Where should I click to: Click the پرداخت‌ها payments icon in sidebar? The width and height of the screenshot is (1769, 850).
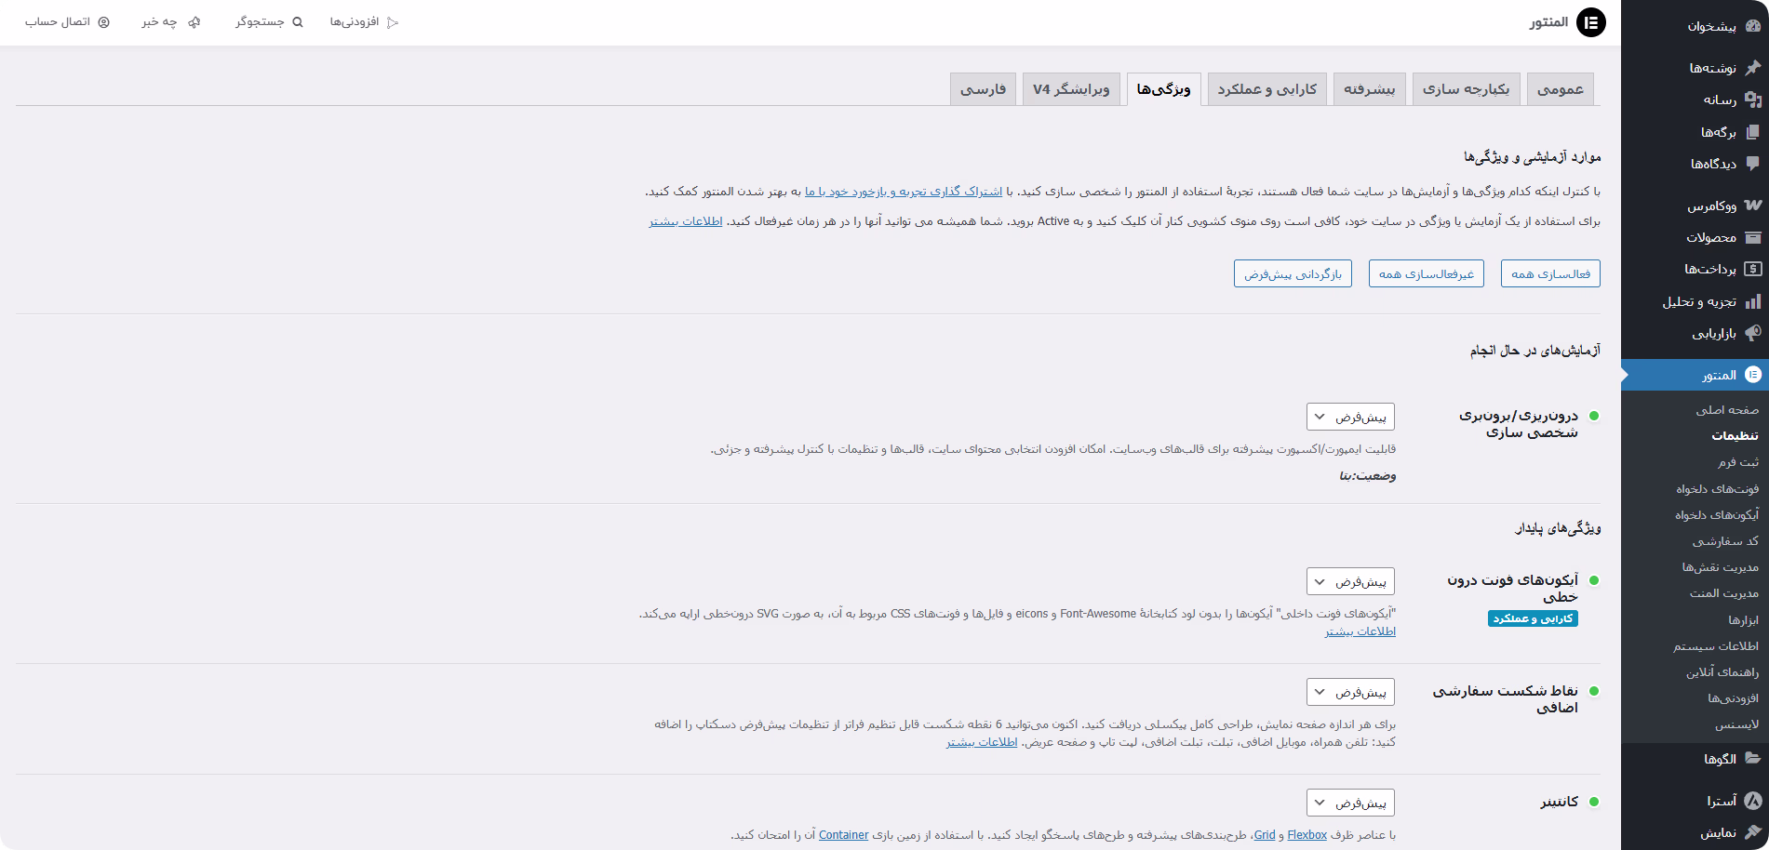[1753, 269]
